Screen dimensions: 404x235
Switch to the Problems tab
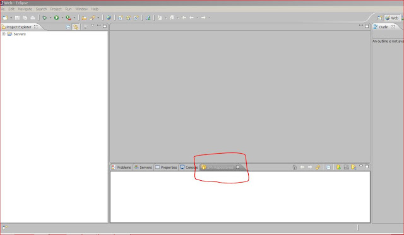[x=121, y=167]
